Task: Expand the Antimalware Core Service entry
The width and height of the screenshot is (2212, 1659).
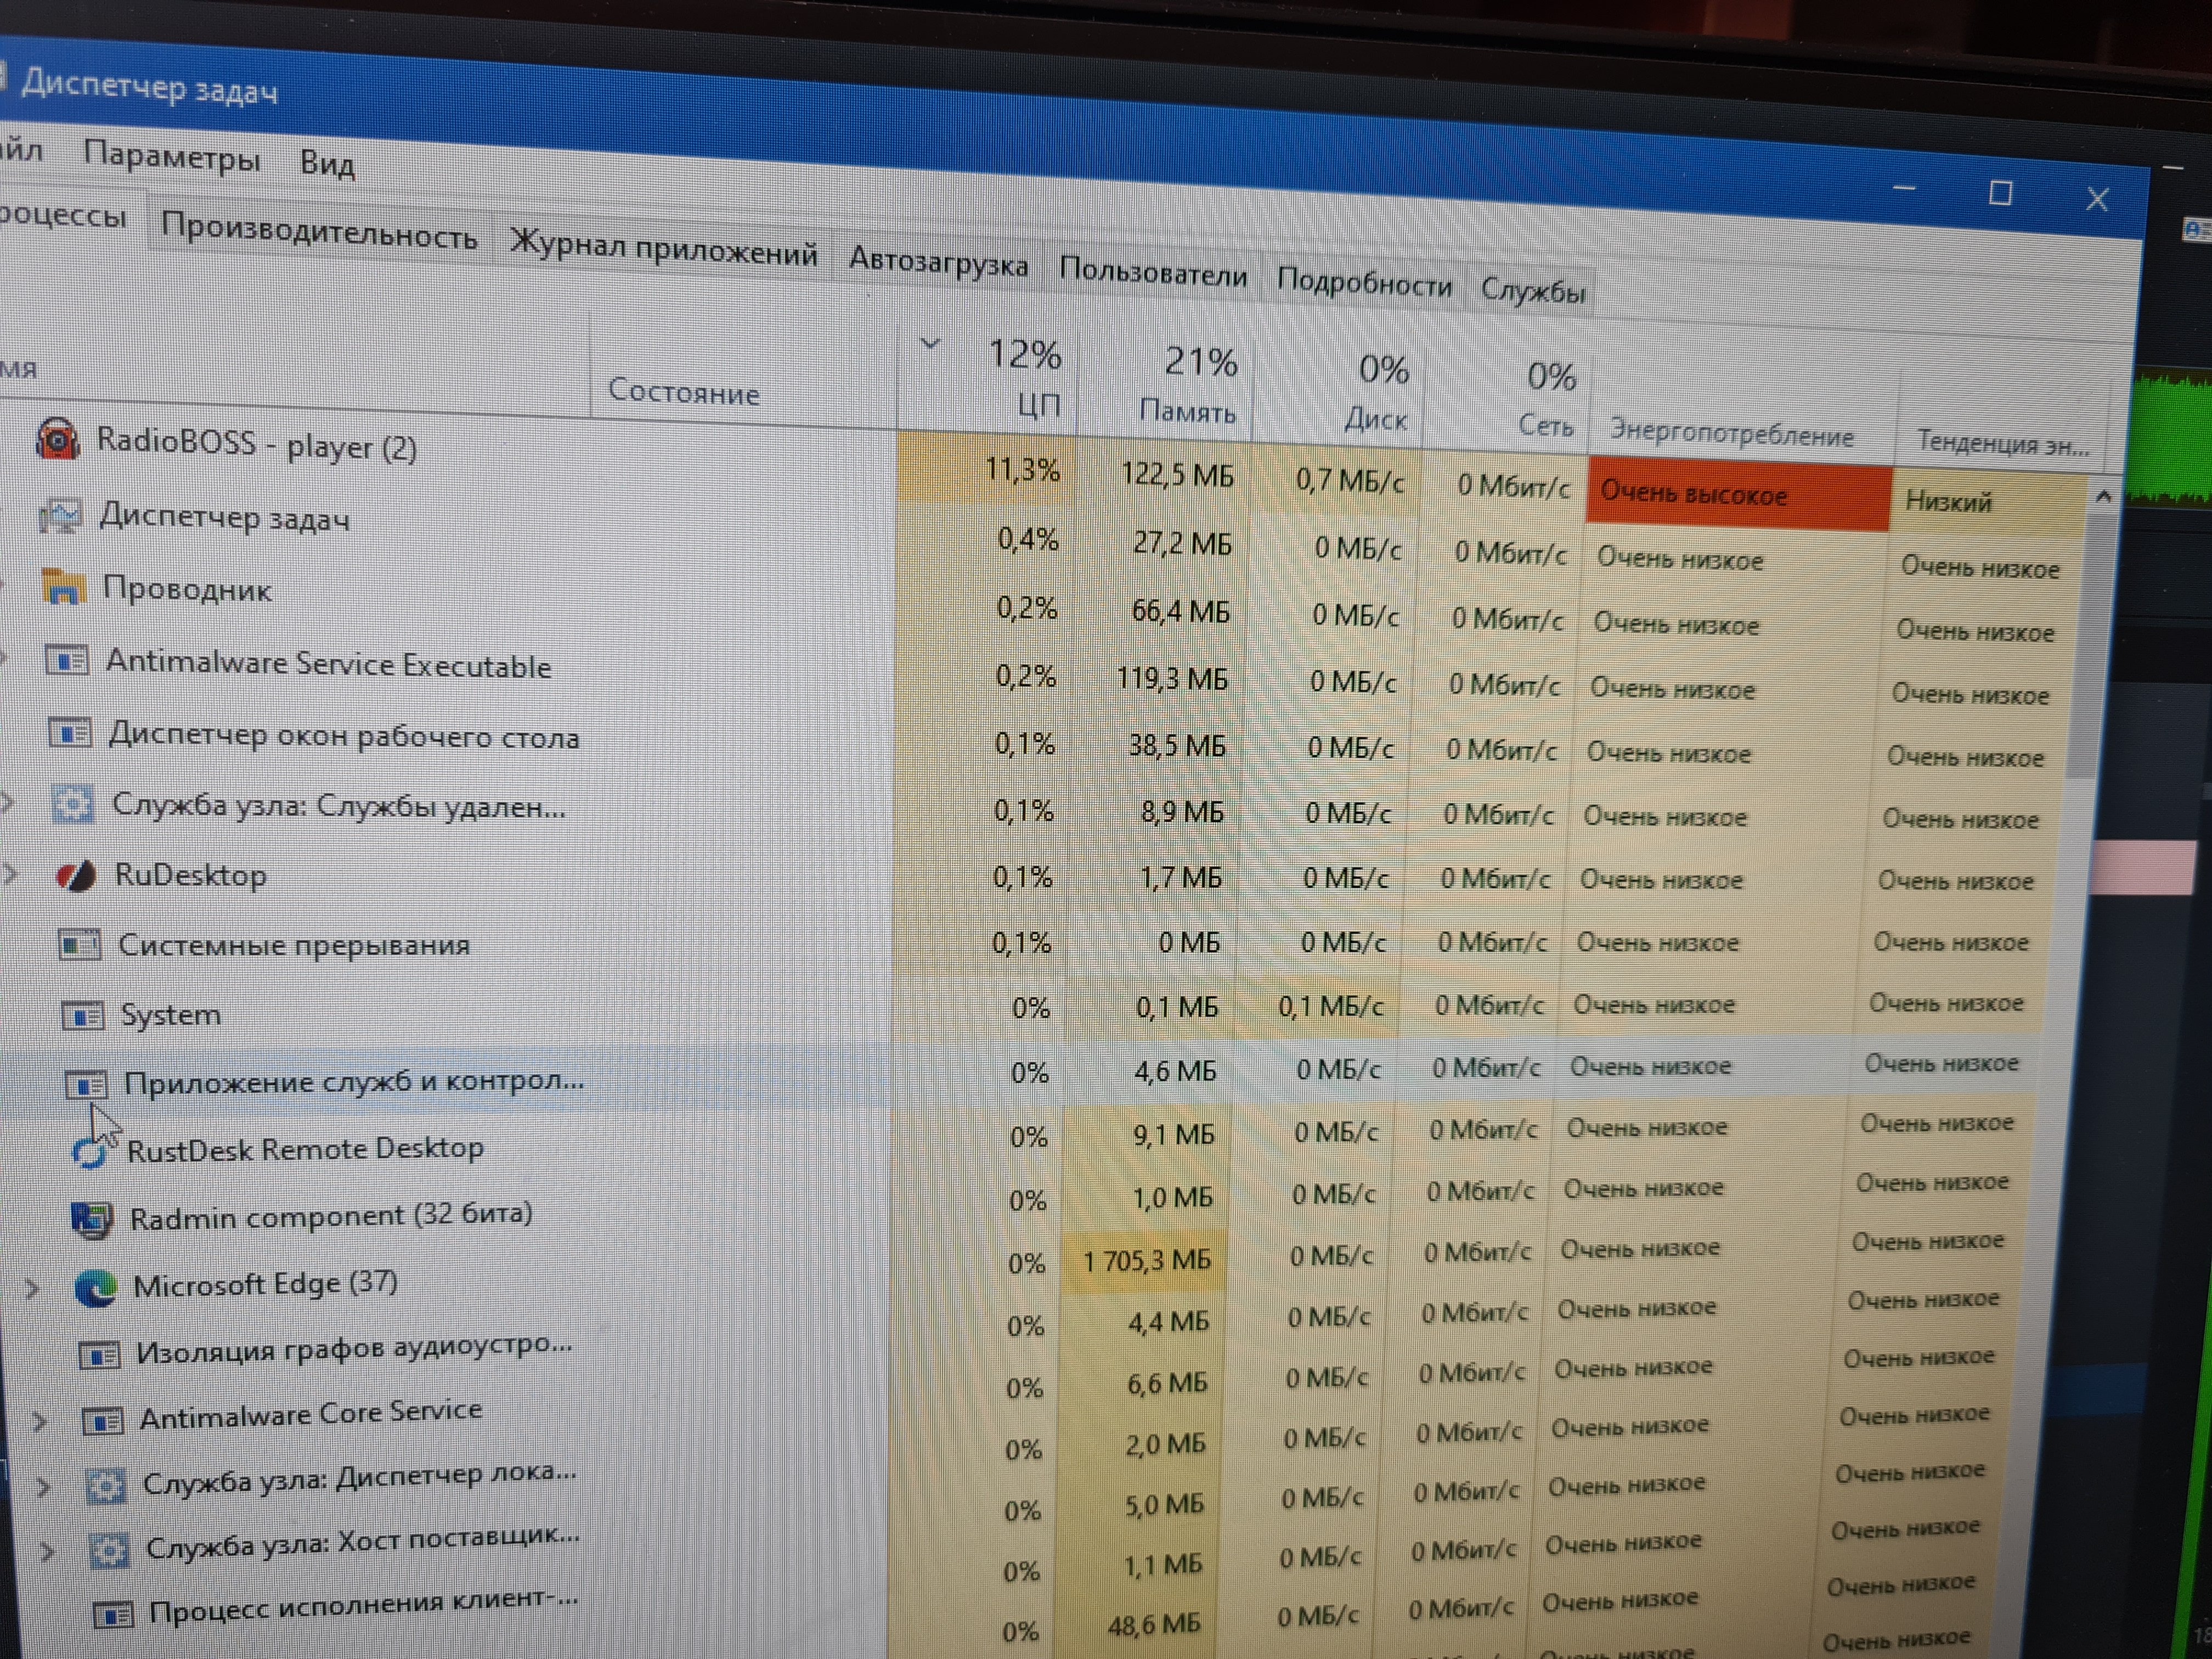Action: pos(40,1421)
